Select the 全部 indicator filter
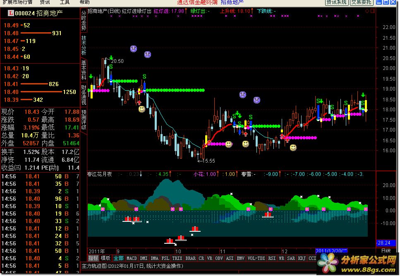Viewport: 400px width, 276px height. click(118, 258)
